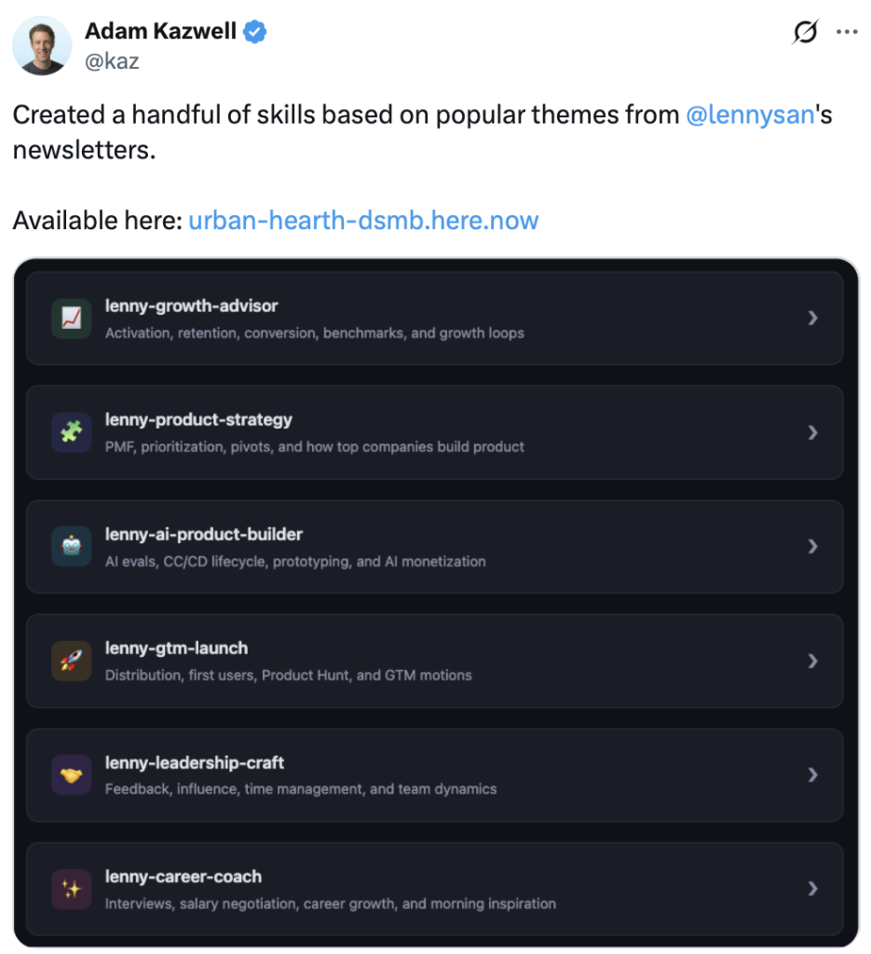Click the puzzle piece icon for lenny-product-strategy
Image resolution: width=871 pixels, height=954 pixels.
pos(72,432)
